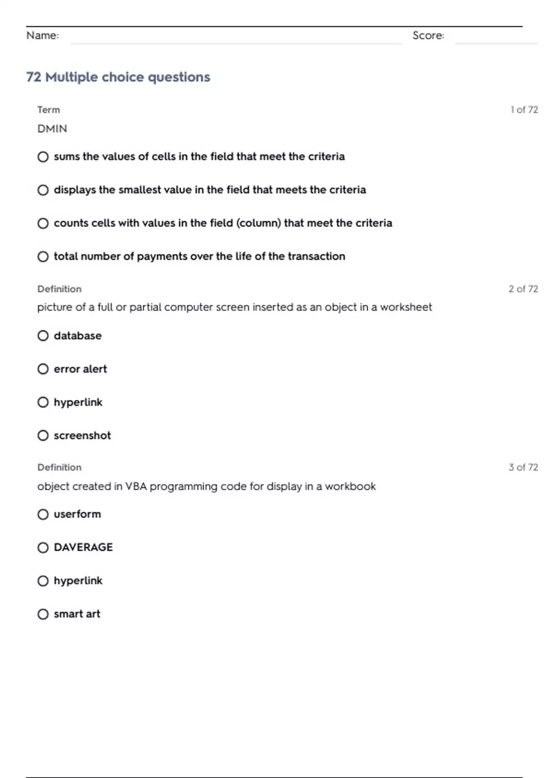The width and height of the screenshot is (549, 778).
Task: Click the '2 of 72' question counter
Action: (523, 289)
